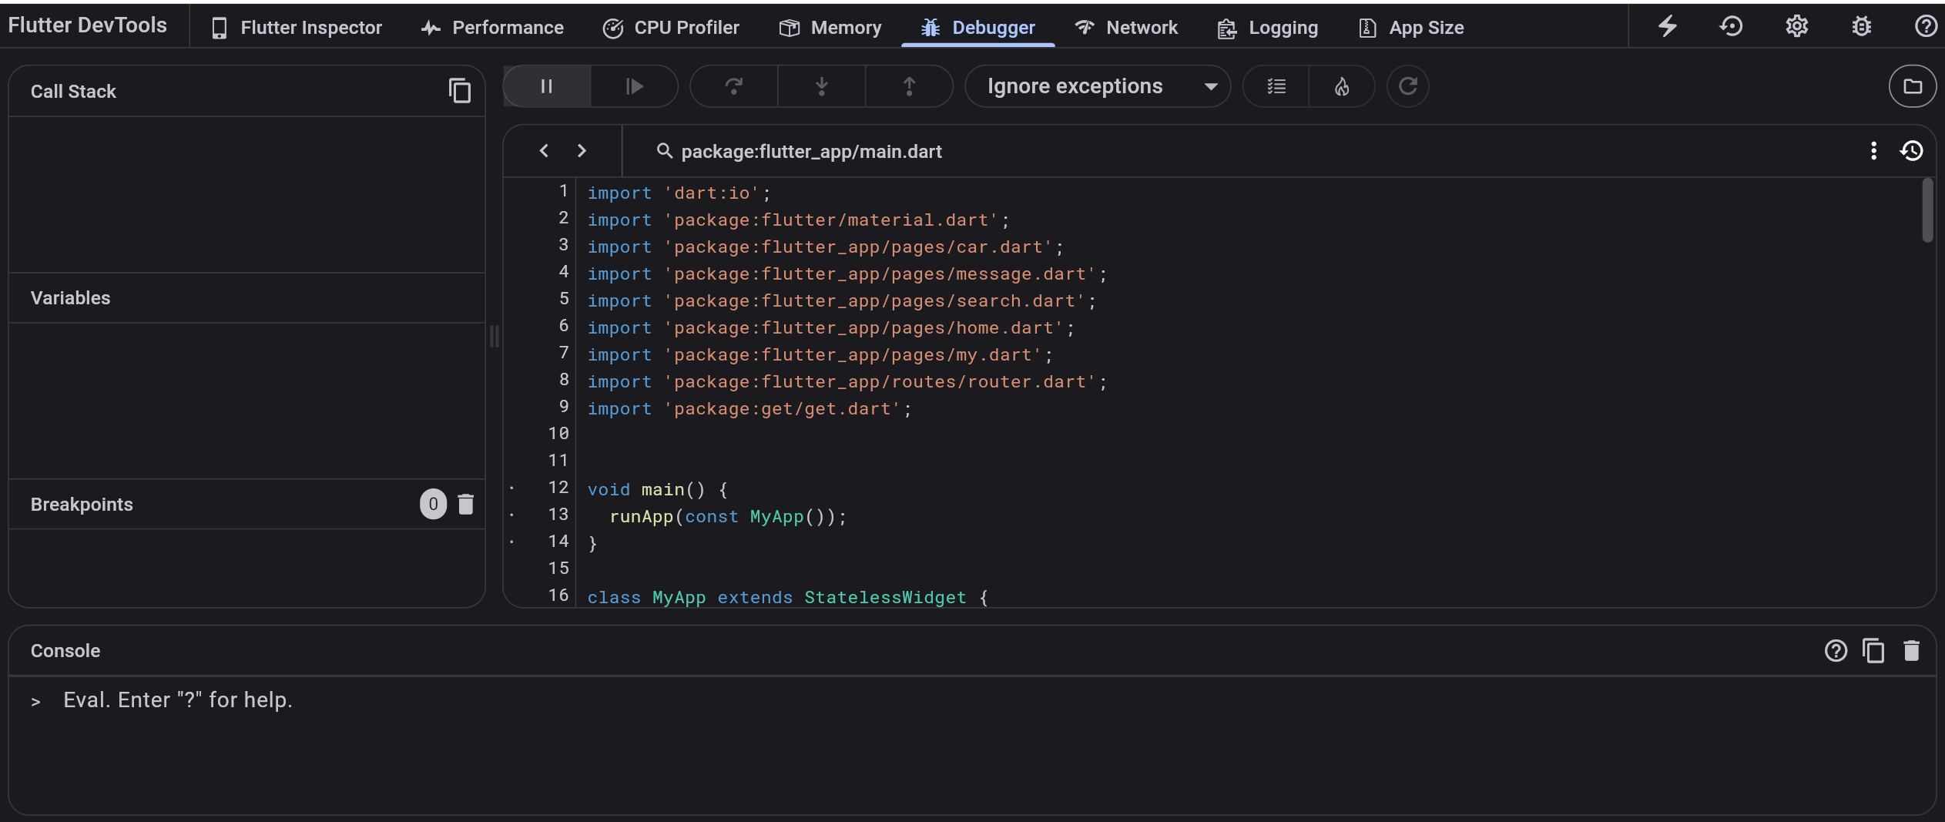Open the file history clock icon

[1911, 151]
